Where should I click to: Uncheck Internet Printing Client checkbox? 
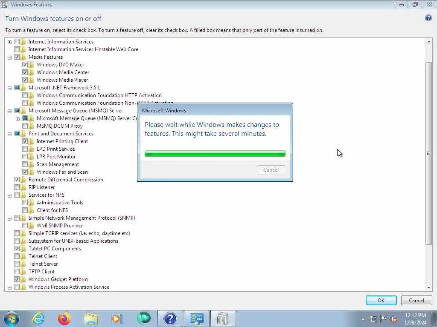tap(25, 141)
